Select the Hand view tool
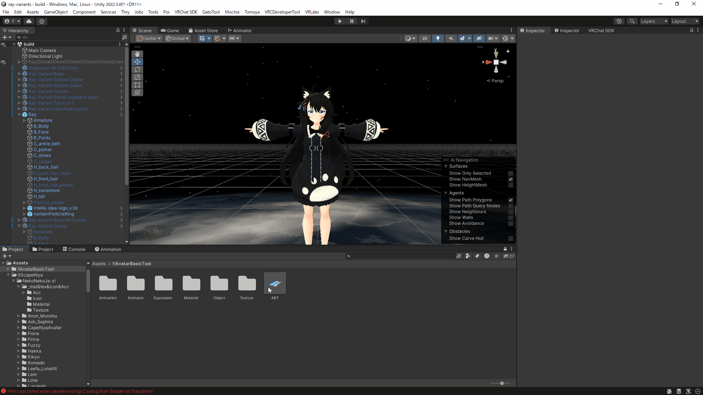 (137, 54)
